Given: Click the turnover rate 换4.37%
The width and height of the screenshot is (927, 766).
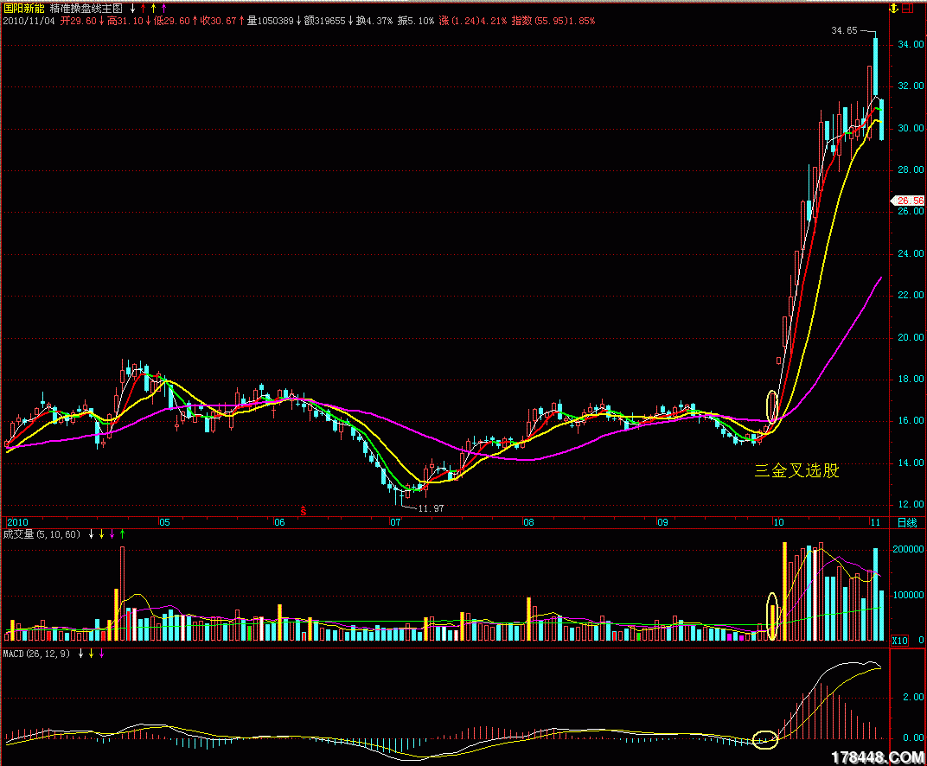Looking at the screenshot, I should tap(374, 22).
